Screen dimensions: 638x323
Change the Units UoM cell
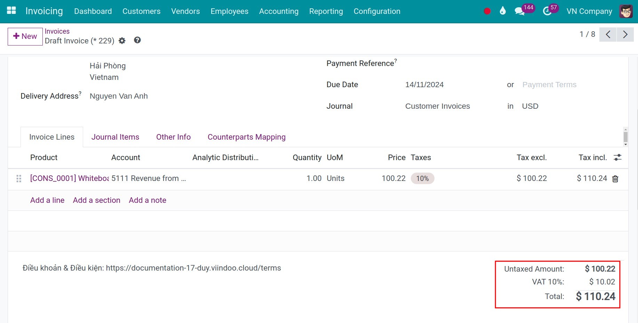pyautogui.click(x=336, y=179)
